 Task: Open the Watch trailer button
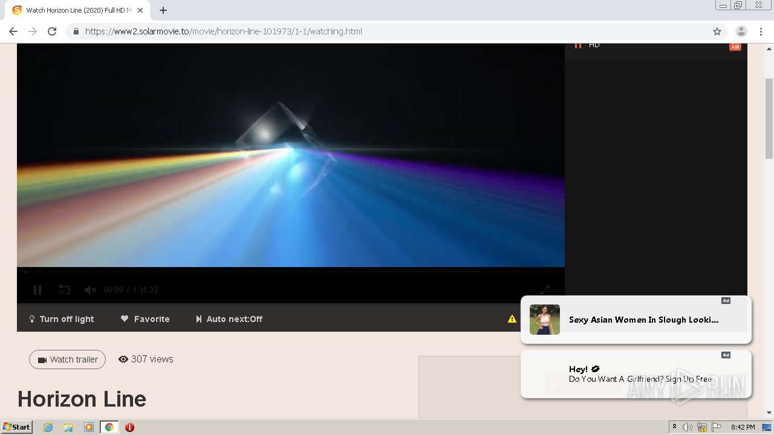[67, 359]
